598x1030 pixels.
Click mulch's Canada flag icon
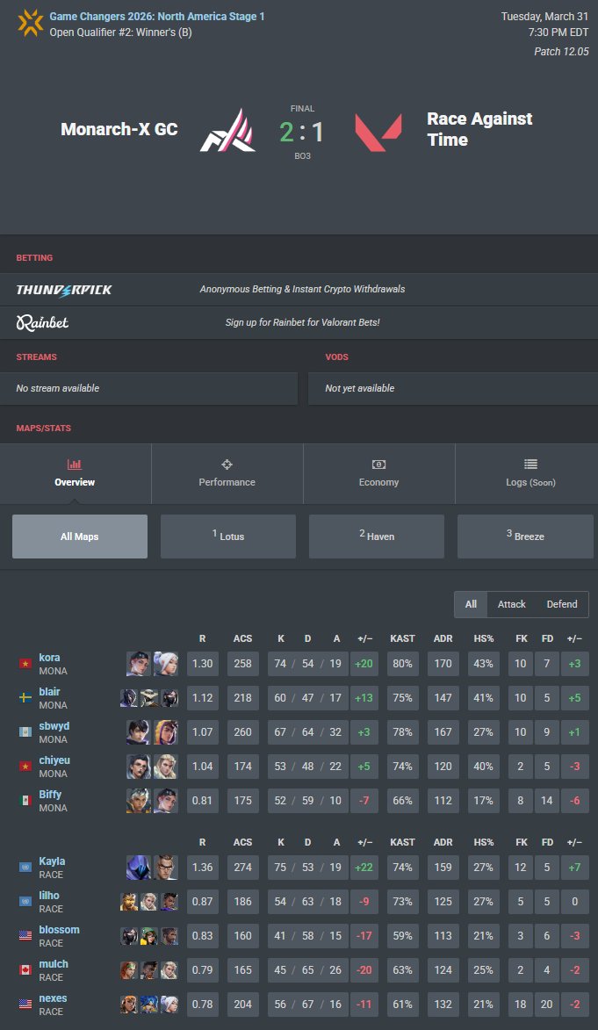point(25,969)
